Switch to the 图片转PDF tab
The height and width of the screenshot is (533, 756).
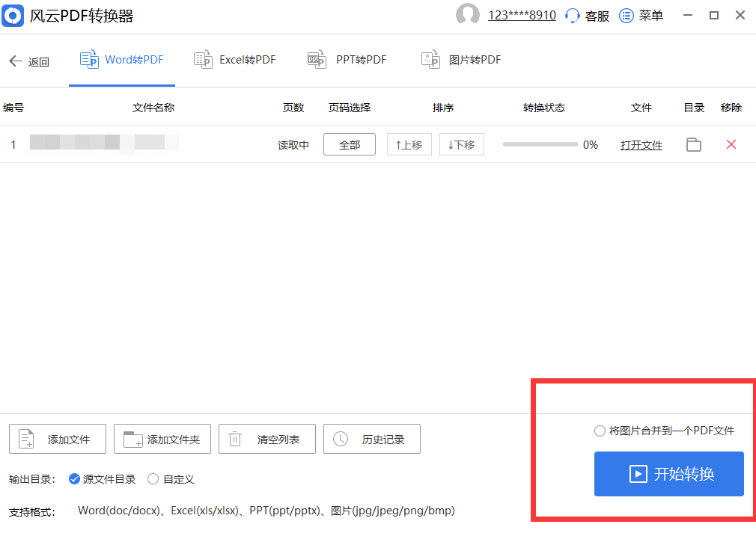pos(461,61)
